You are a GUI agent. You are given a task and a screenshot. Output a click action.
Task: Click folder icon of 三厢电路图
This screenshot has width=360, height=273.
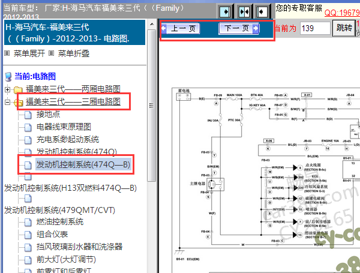click(19, 103)
